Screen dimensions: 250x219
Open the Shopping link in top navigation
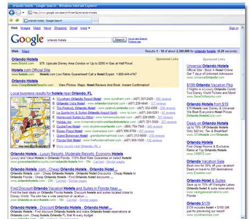60,28
